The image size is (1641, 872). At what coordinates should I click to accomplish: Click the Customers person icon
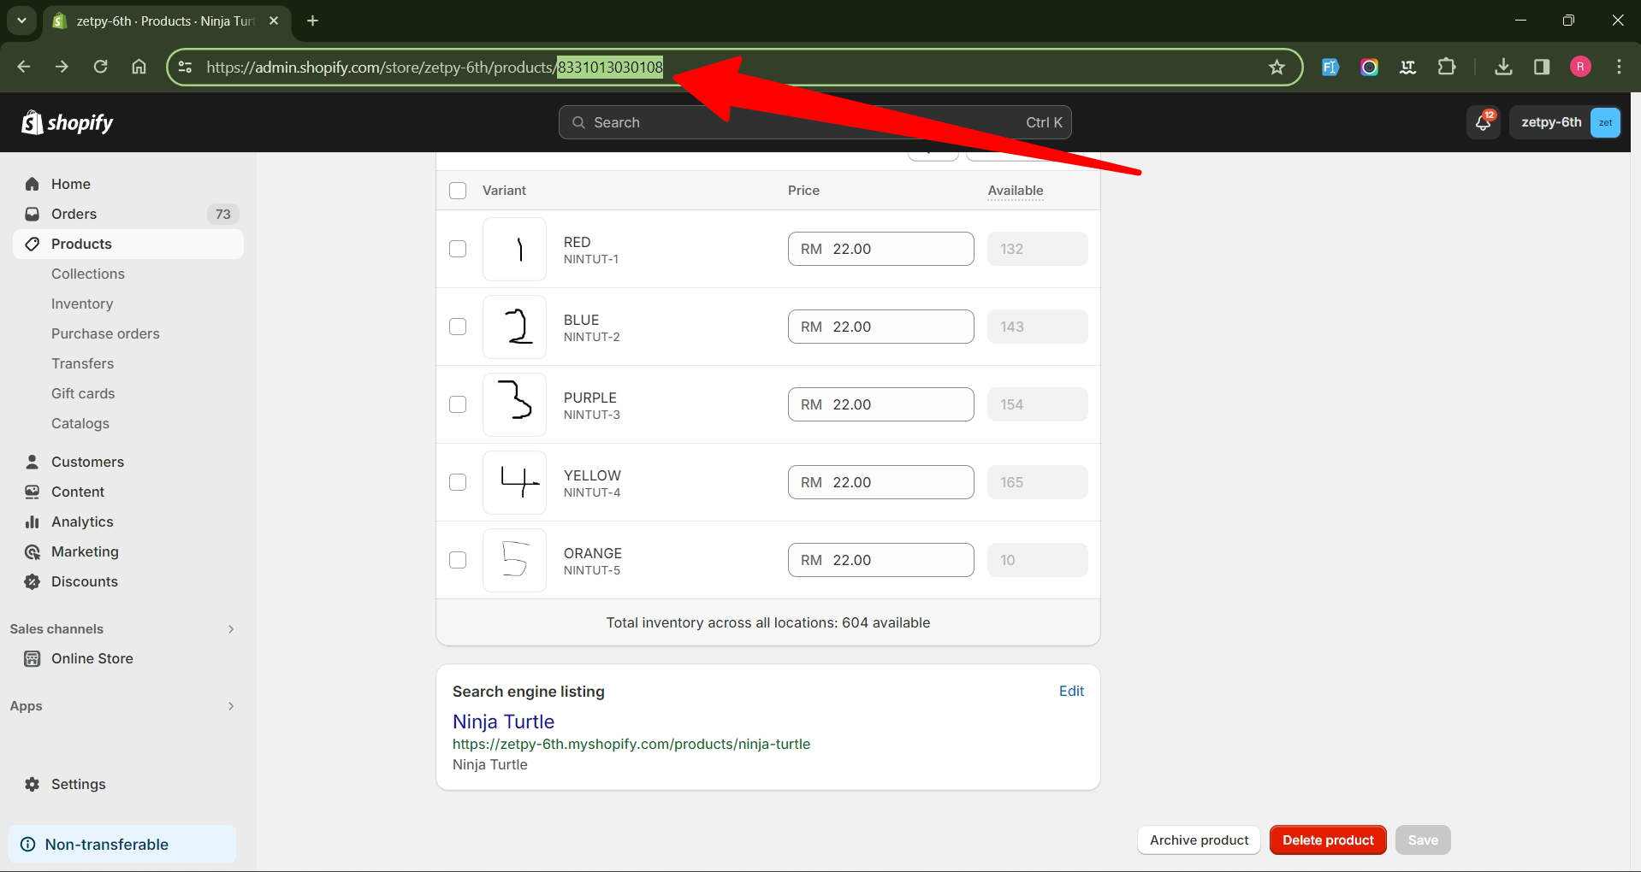tap(33, 462)
